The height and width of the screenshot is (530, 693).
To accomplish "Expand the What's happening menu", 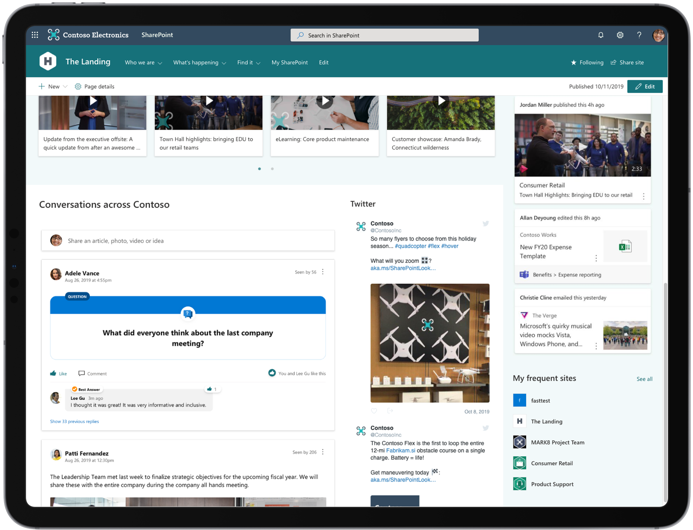I will click(199, 62).
